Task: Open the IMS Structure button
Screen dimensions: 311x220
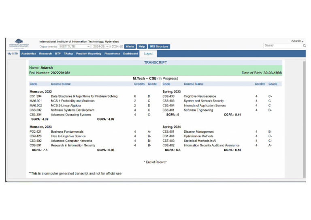Action: 158,47
